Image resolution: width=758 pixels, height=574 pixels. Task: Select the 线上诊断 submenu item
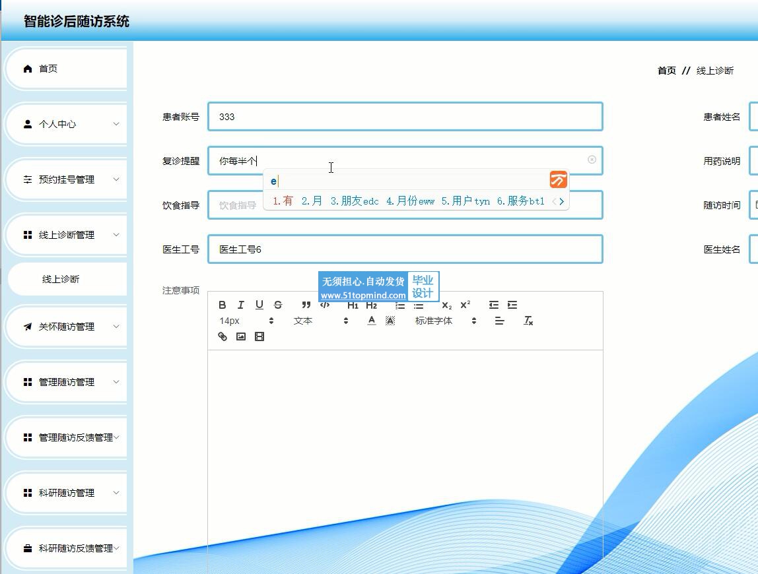[61, 279]
